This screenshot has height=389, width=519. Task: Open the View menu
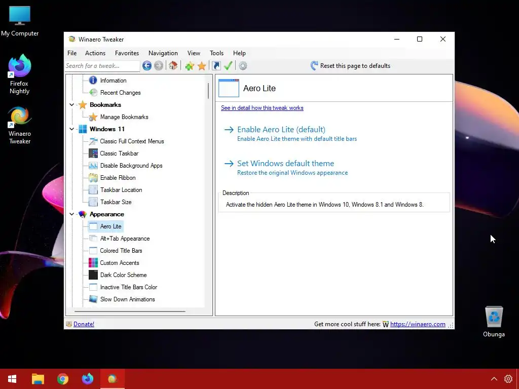194,53
